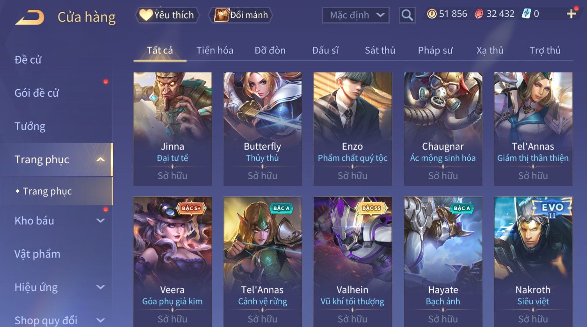The width and height of the screenshot is (587, 327).
Task: Expand the Kho báu sidebar section
Action: [100, 221]
